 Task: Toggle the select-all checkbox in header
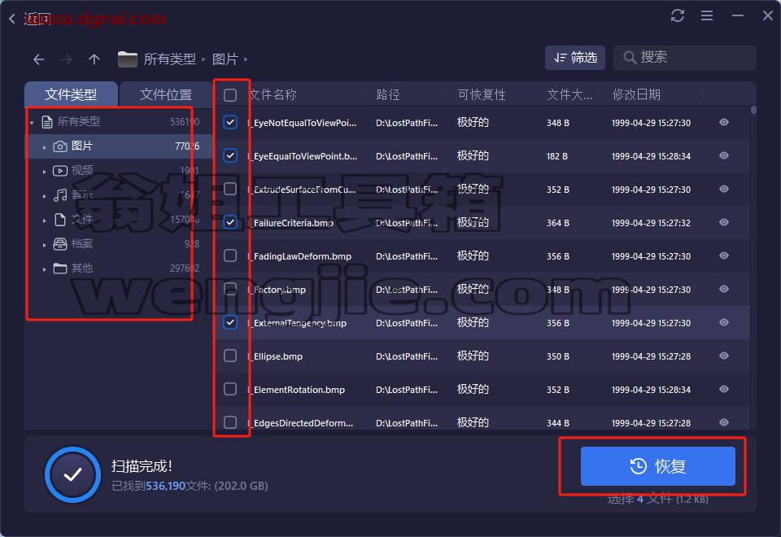[230, 94]
